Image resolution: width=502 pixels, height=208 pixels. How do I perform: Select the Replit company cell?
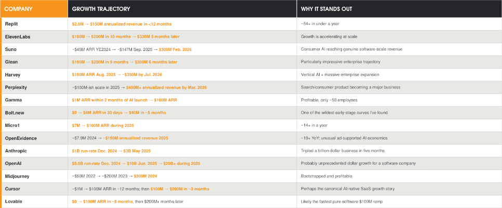[34, 24]
